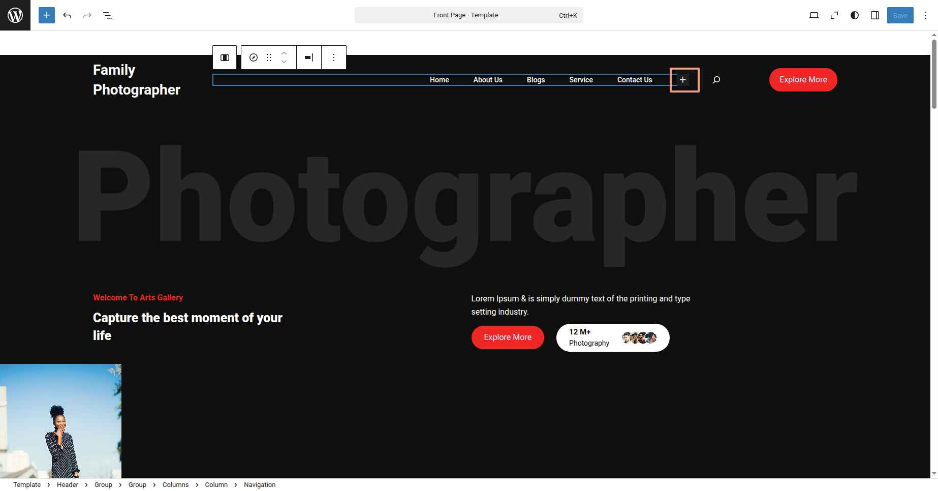
Task: Toggle the block inserter plus button
Action: pos(47,15)
